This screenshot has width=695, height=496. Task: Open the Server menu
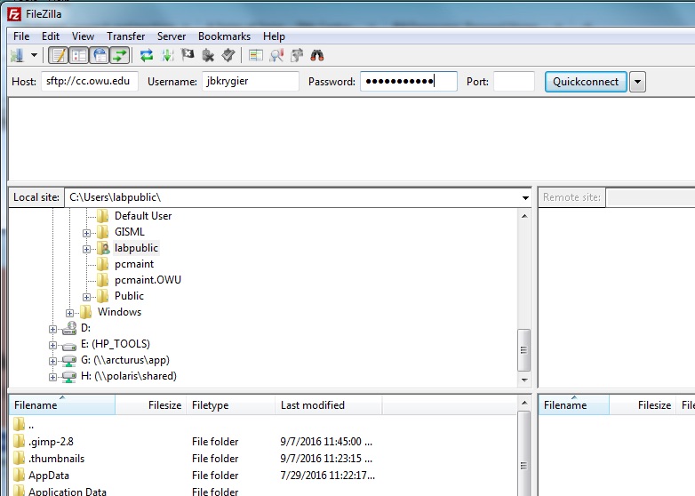click(x=172, y=36)
